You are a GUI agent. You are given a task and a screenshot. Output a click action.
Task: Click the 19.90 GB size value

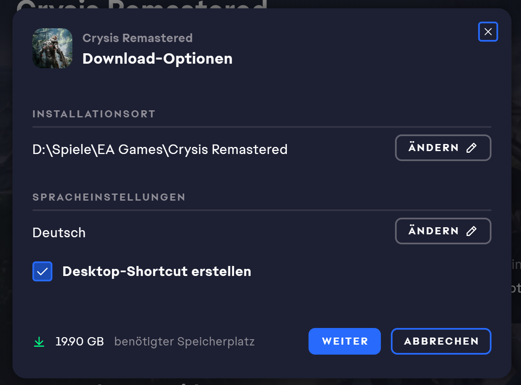tap(79, 342)
